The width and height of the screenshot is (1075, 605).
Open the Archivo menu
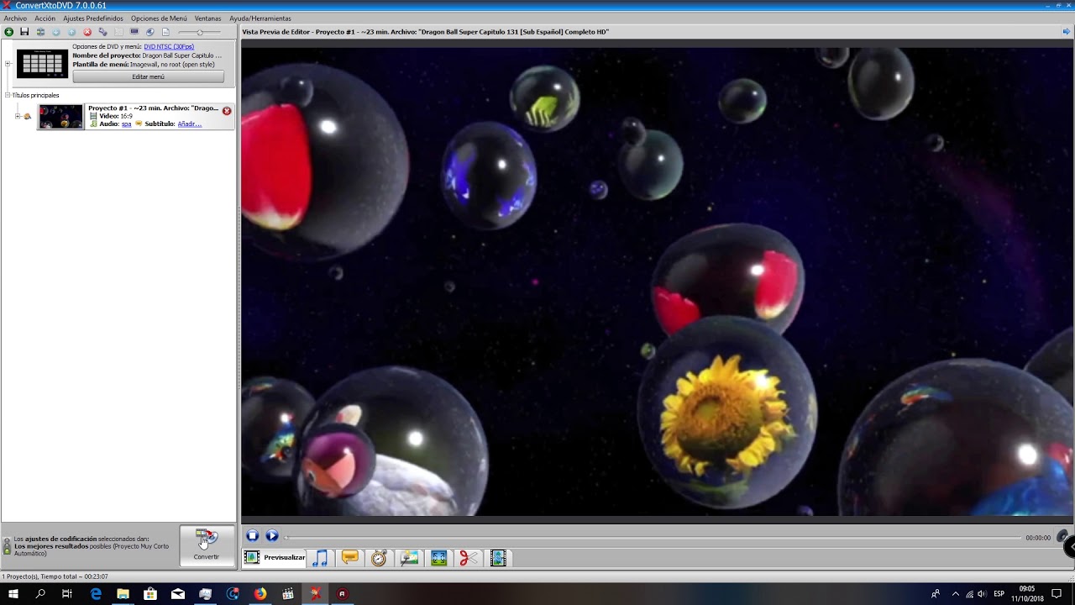[15, 18]
